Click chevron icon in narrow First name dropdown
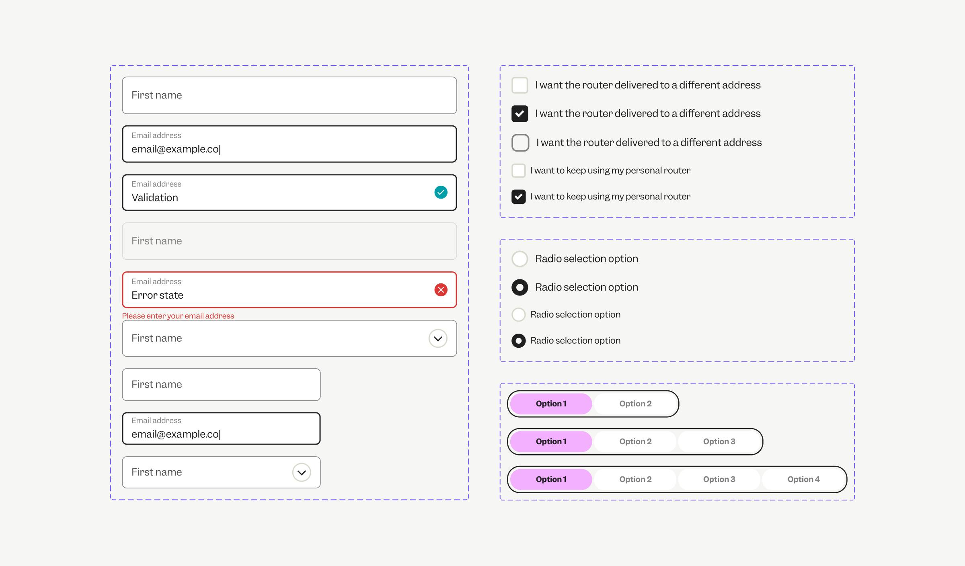Viewport: 965px width, 566px height. [302, 472]
